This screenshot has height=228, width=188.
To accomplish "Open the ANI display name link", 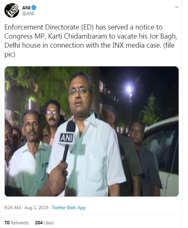I will click(26, 8).
